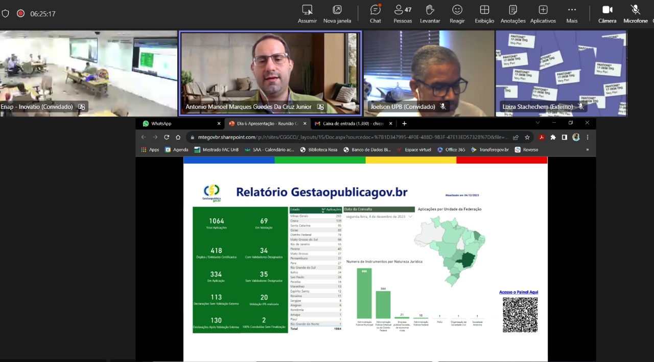This screenshot has width=654, height=362.
Task: Expand the Mais options menu
Action: (x=572, y=13)
